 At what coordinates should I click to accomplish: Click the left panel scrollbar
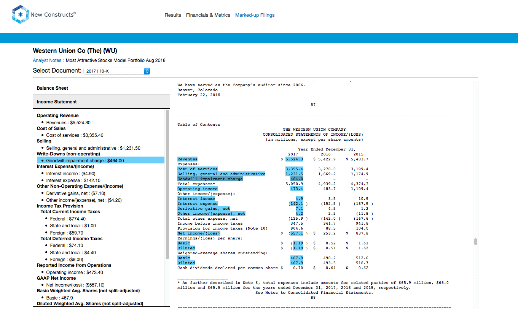click(x=167, y=184)
